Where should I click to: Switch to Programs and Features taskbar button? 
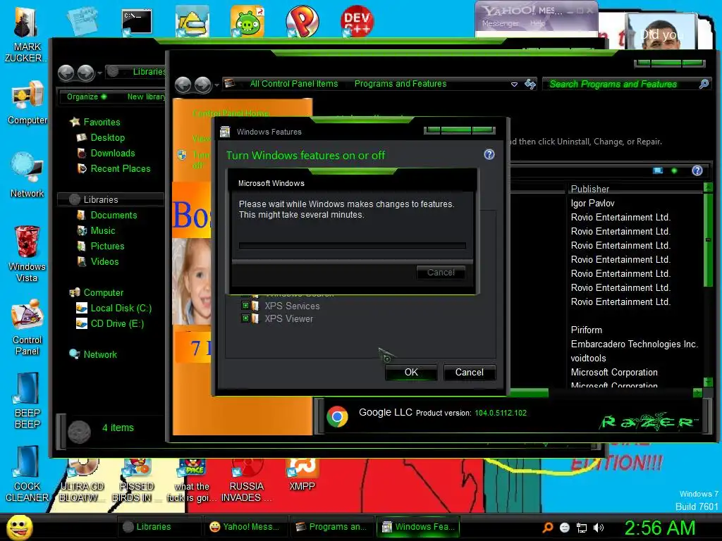[332, 527]
